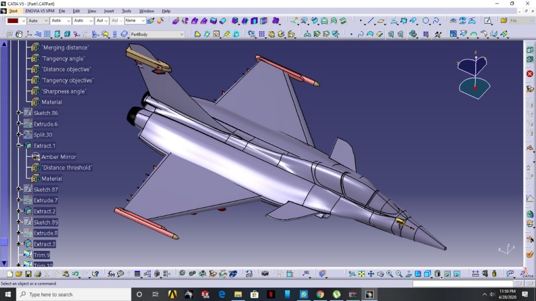Open the dark red color swatch dropdown
The image size is (536, 301).
(24, 21)
